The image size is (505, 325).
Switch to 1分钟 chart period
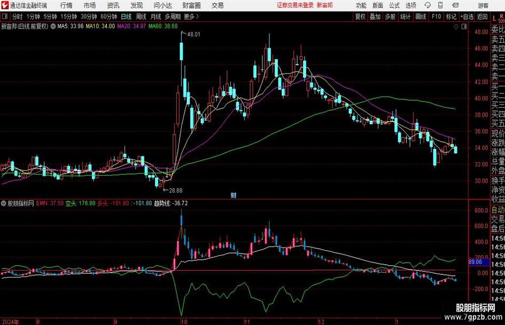point(33,17)
